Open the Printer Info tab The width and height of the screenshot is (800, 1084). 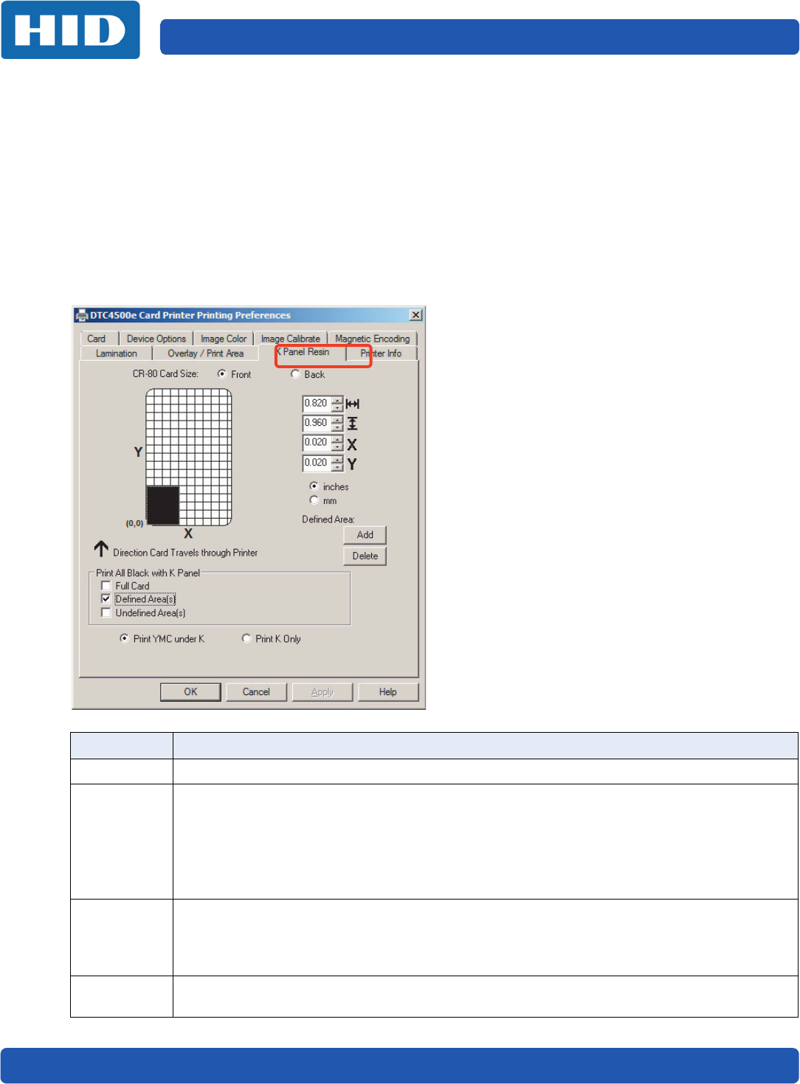pyautogui.click(x=382, y=353)
